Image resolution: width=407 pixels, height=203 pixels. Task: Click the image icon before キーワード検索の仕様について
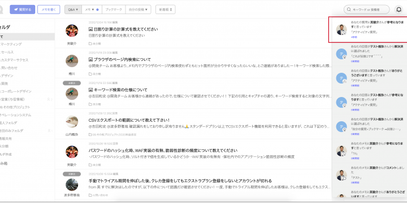pyautogui.click(x=90, y=90)
